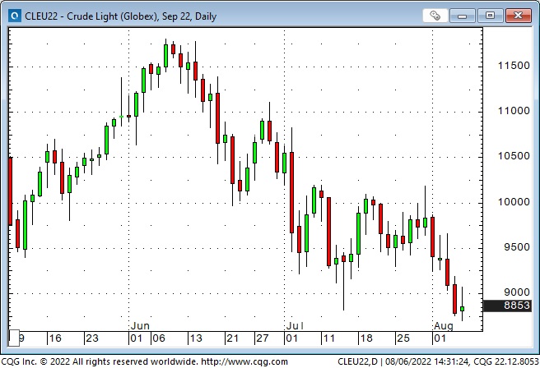Maximize the CLEU22 chart window

(490, 16)
